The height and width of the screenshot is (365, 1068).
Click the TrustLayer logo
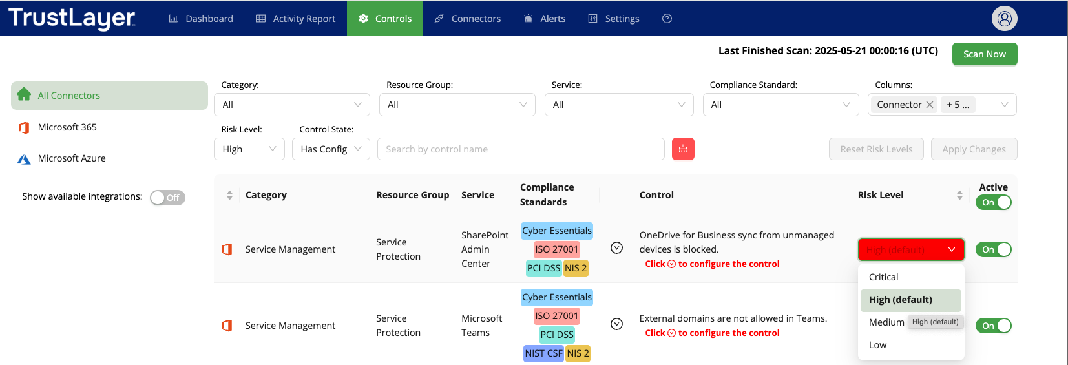[72, 18]
